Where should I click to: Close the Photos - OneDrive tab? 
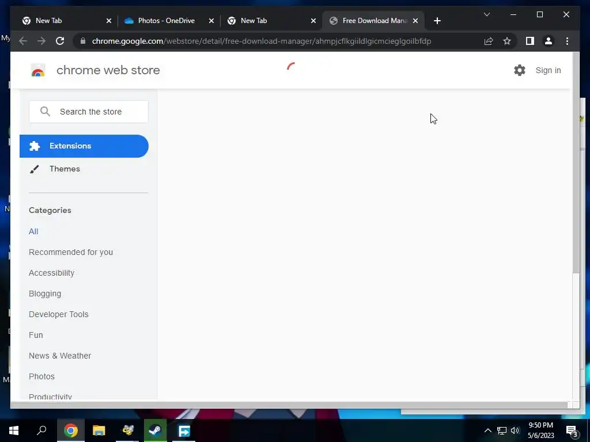click(211, 21)
